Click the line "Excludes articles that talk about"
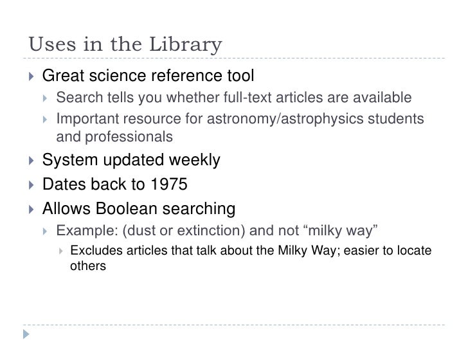 (x=251, y=251)
